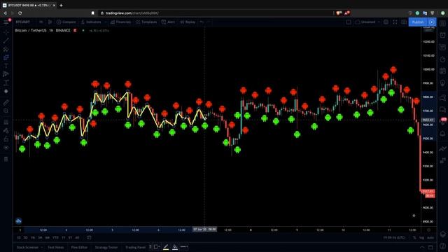Image resolution: width=448 pixels, height=252 pixels.
Task: Open the Alerts alarm clock sidebar panel
Action: [442, 35]
